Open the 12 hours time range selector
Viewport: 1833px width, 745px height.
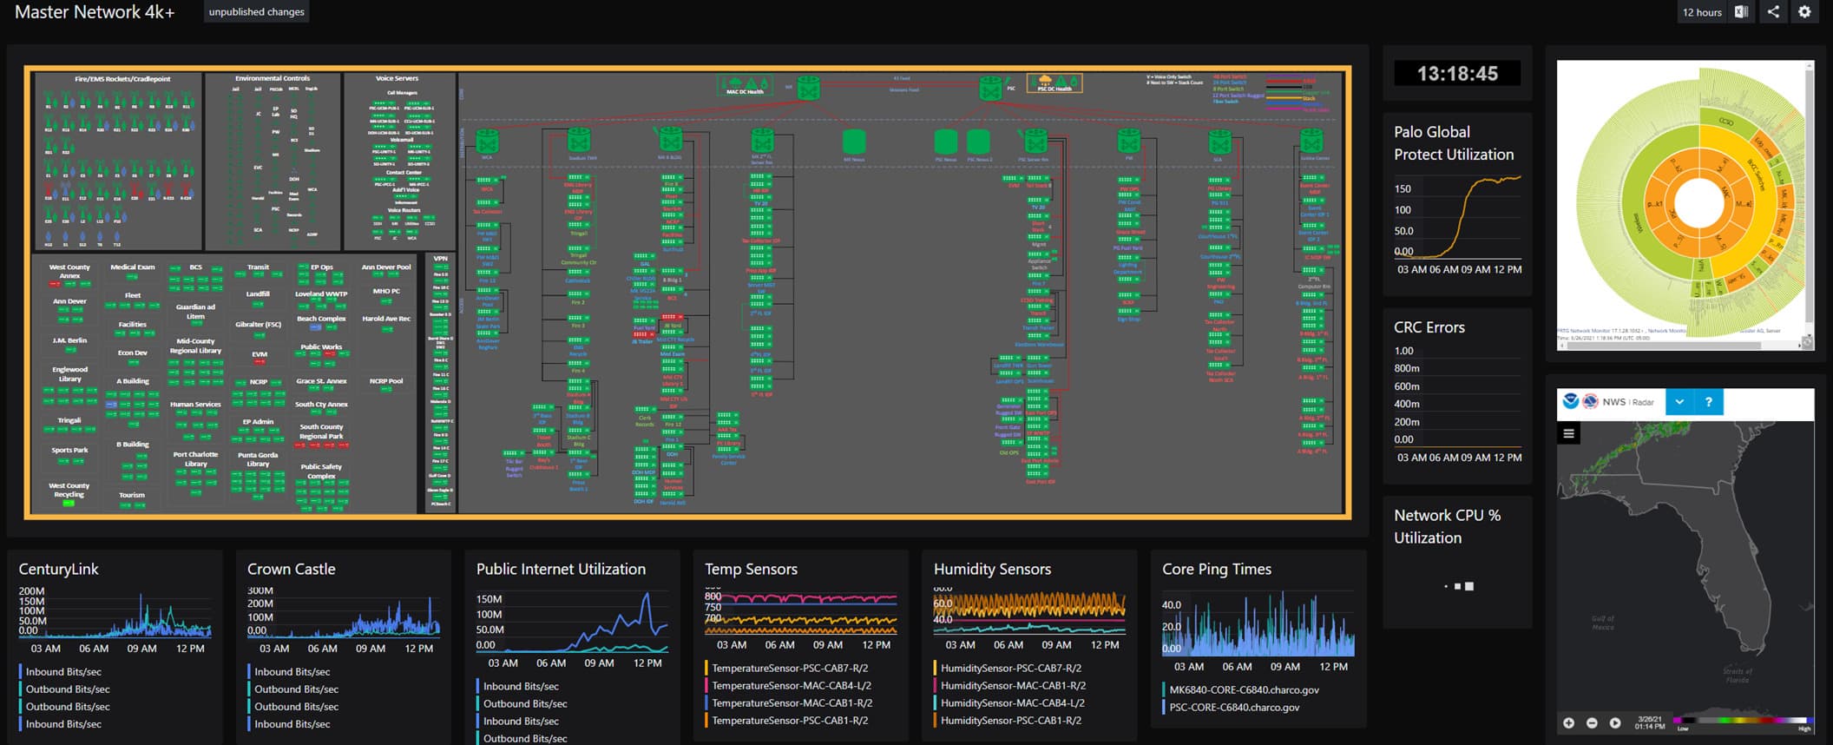tap(1701, 12)
